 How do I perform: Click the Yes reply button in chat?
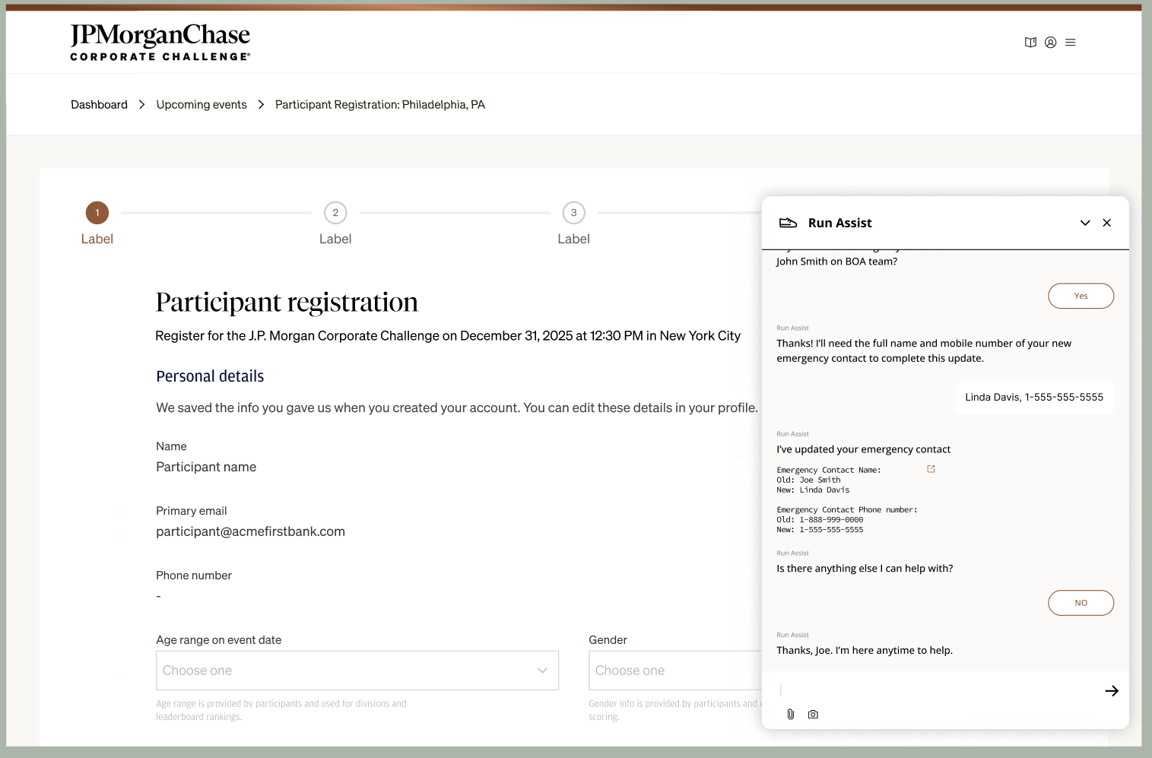1081,296
